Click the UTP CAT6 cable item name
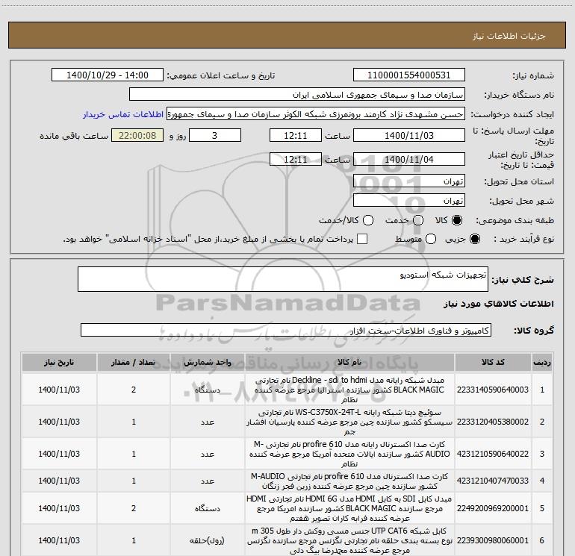Image resolution: width=575 pixels, height=556 pixels. [349, 540]
